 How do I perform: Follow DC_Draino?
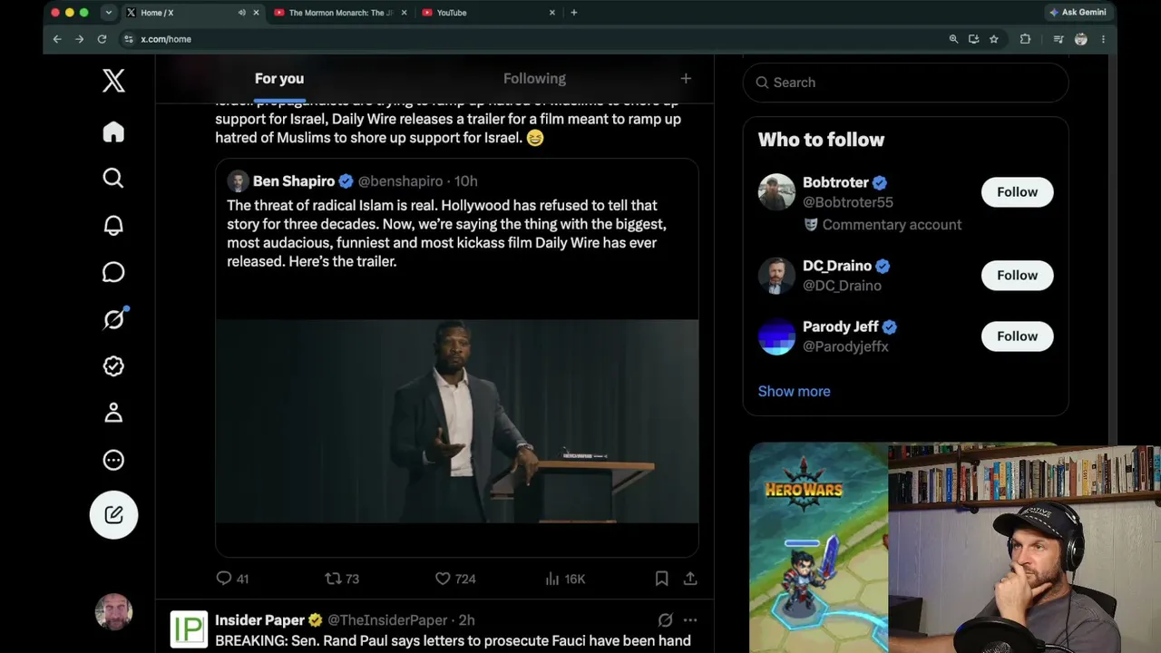click(1017, 276)
